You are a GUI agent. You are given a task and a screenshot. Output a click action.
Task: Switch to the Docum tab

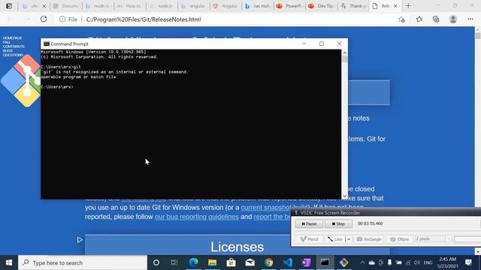(x=66, y=6)
